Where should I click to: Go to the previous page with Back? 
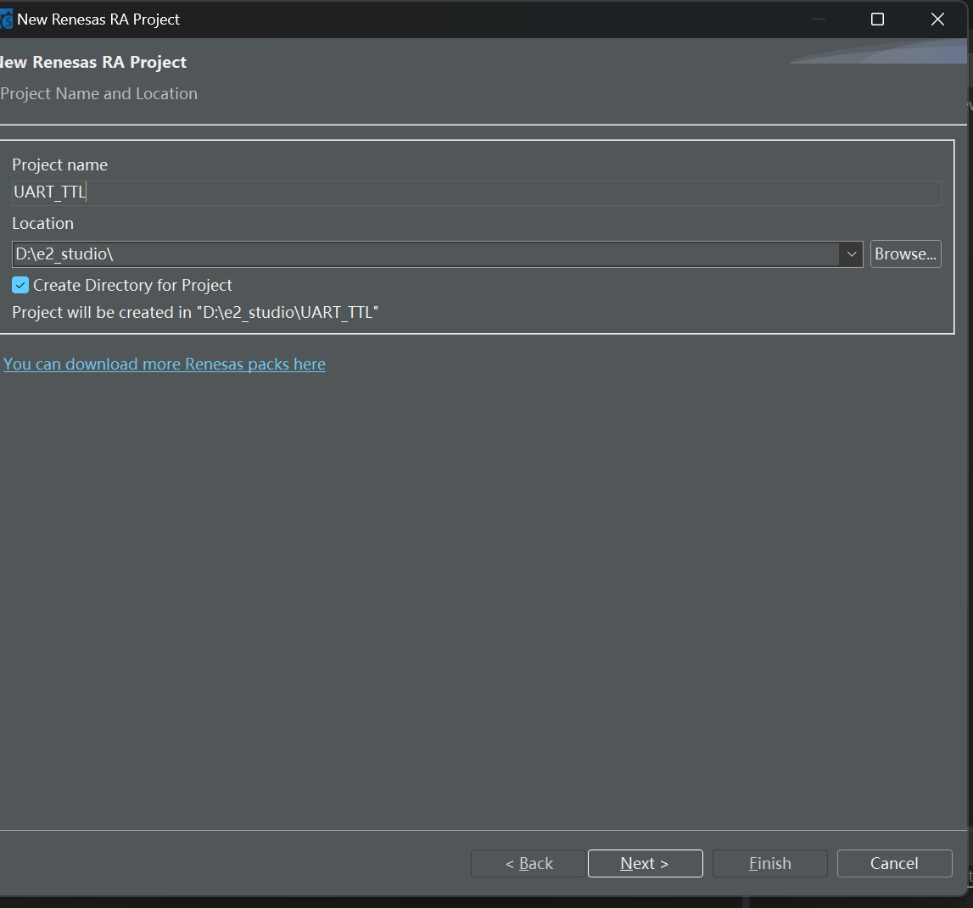coord(528,863)
